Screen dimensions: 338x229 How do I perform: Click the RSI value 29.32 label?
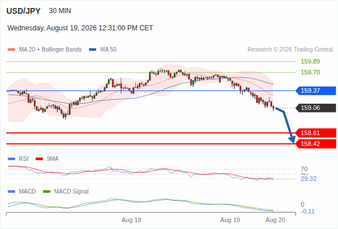(309, 179)
